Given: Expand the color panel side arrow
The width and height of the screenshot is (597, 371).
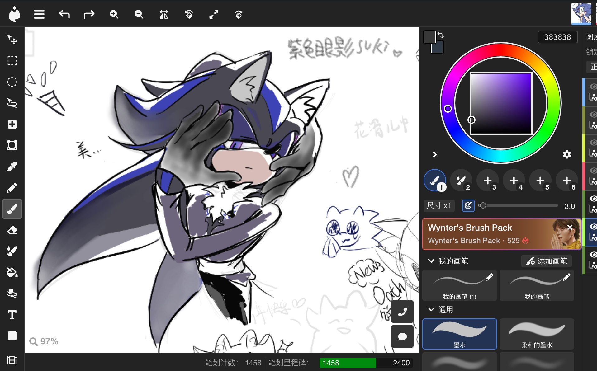Looking at the screenshot, I should pyautogui.click(x=435, y=154).
